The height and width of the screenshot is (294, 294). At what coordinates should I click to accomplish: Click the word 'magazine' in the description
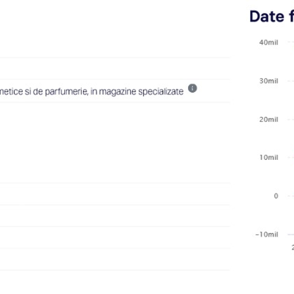pyautogui.click(x=118, y=92)
